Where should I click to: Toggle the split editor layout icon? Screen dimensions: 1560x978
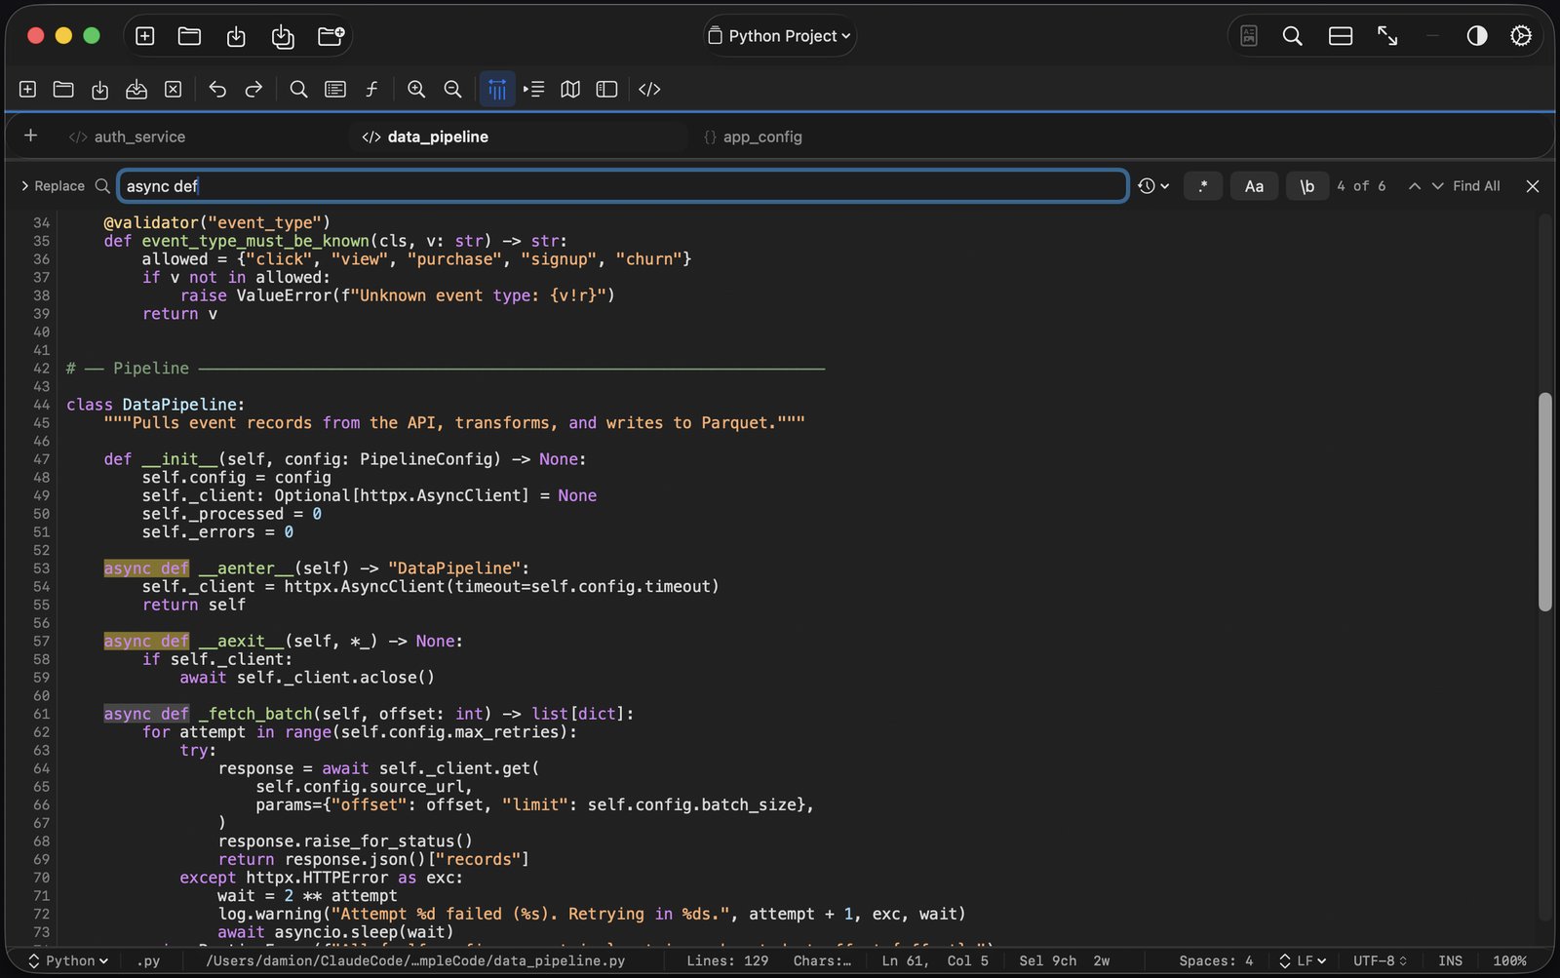[1341, 36]
